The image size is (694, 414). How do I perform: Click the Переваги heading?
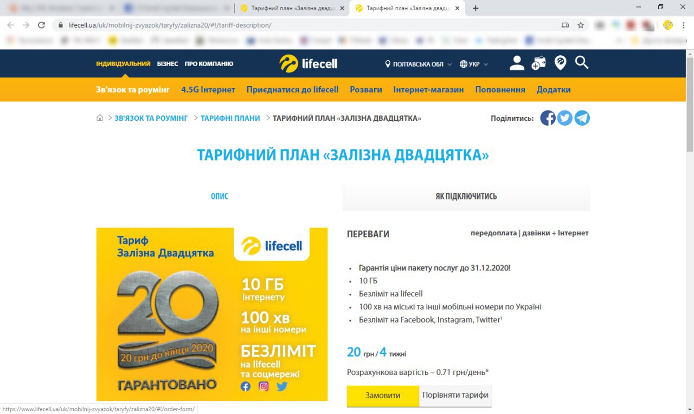[368, 234]
